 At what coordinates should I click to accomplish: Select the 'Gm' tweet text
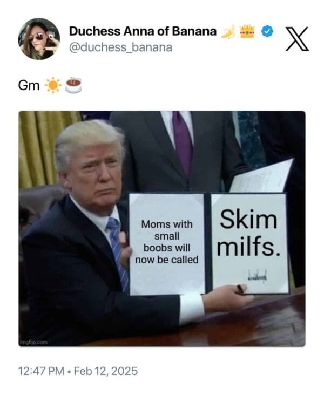pos(29,86)
